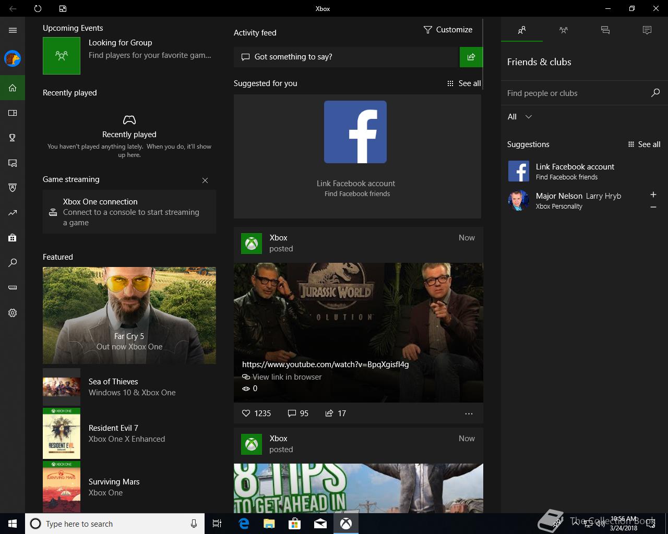The width and height of the screenshot is (668, 534).
Task: Open Task View on taskbar
Action: (217, 524)
